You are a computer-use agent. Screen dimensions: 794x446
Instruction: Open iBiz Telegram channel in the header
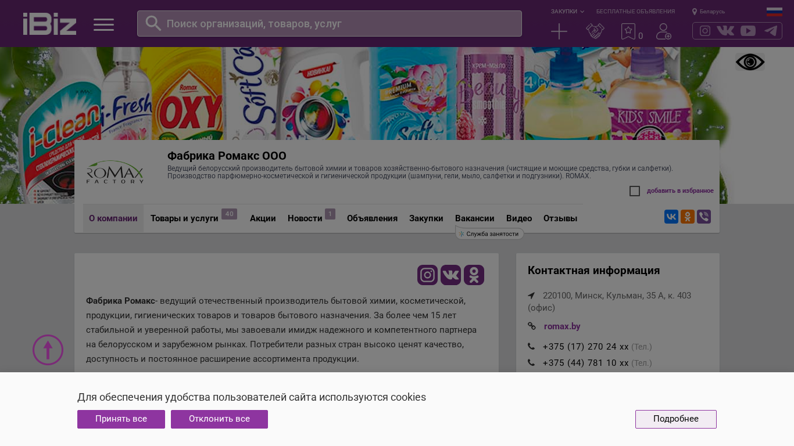(771, 31)
